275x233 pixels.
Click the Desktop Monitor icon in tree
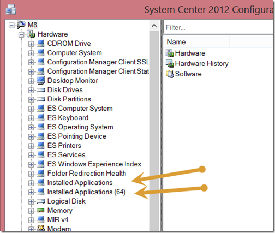tap(41, 80)
